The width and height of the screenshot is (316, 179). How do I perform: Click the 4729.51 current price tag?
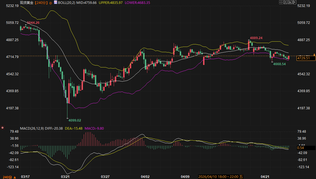pyautogui.click(x=306, y=58)
